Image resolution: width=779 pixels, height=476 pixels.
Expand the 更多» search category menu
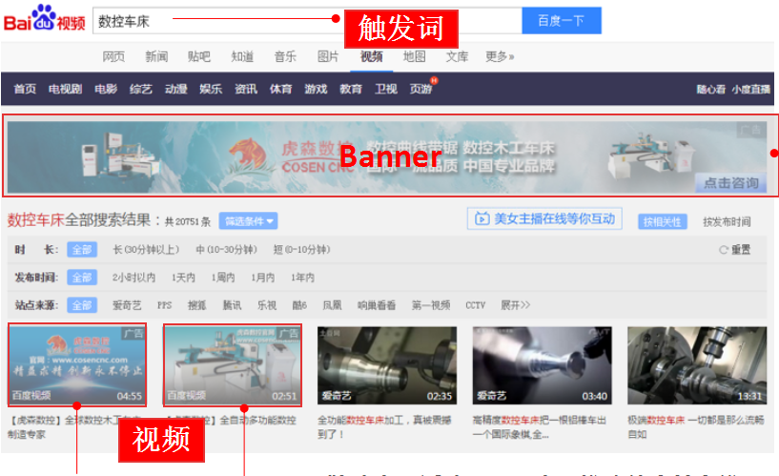coord(500,56)
